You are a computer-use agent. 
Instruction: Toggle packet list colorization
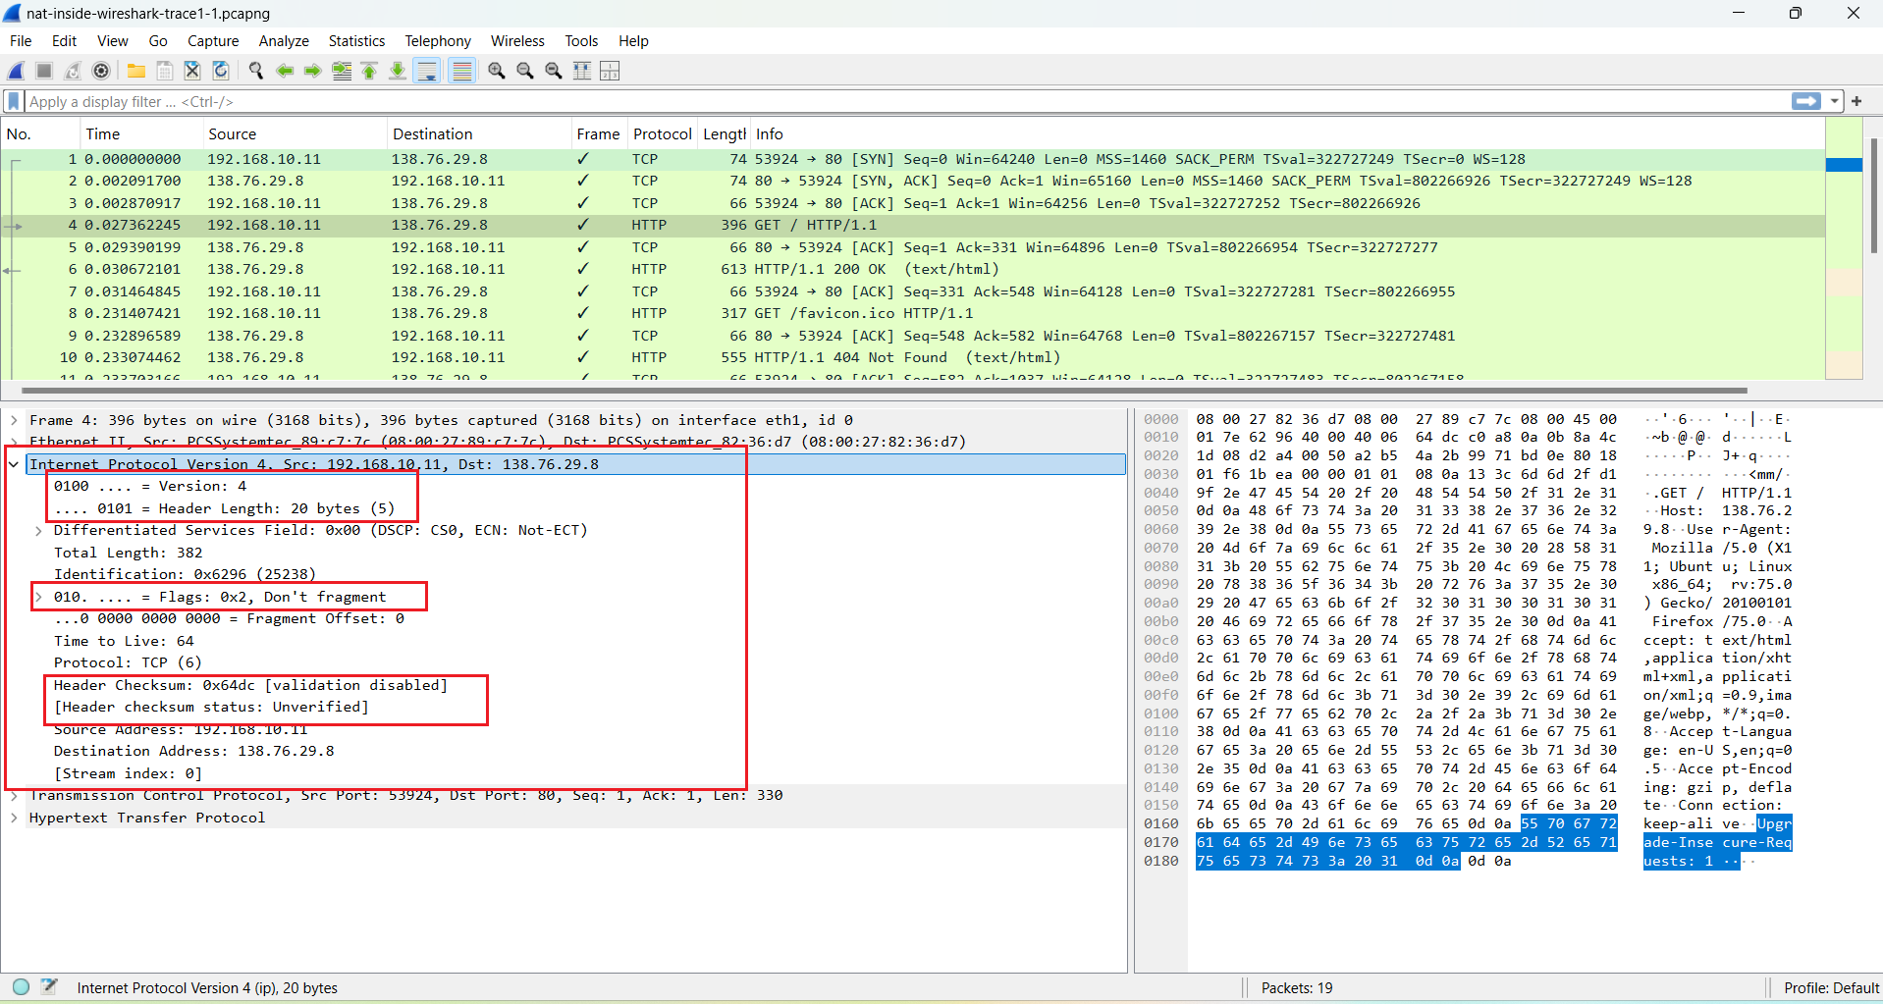461,71
